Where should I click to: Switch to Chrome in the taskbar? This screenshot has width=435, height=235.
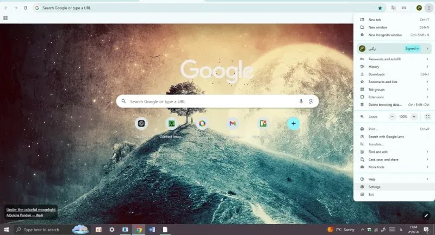139,230
